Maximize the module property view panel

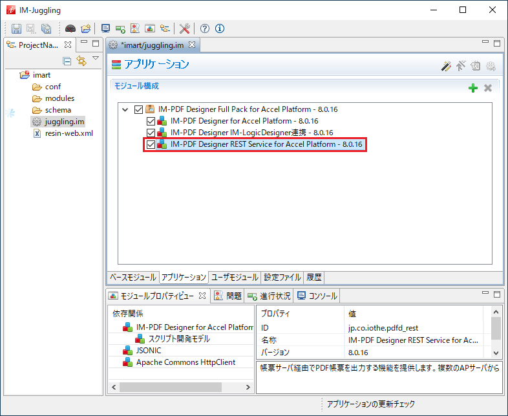pyautogui.click(x=497, y=294)
